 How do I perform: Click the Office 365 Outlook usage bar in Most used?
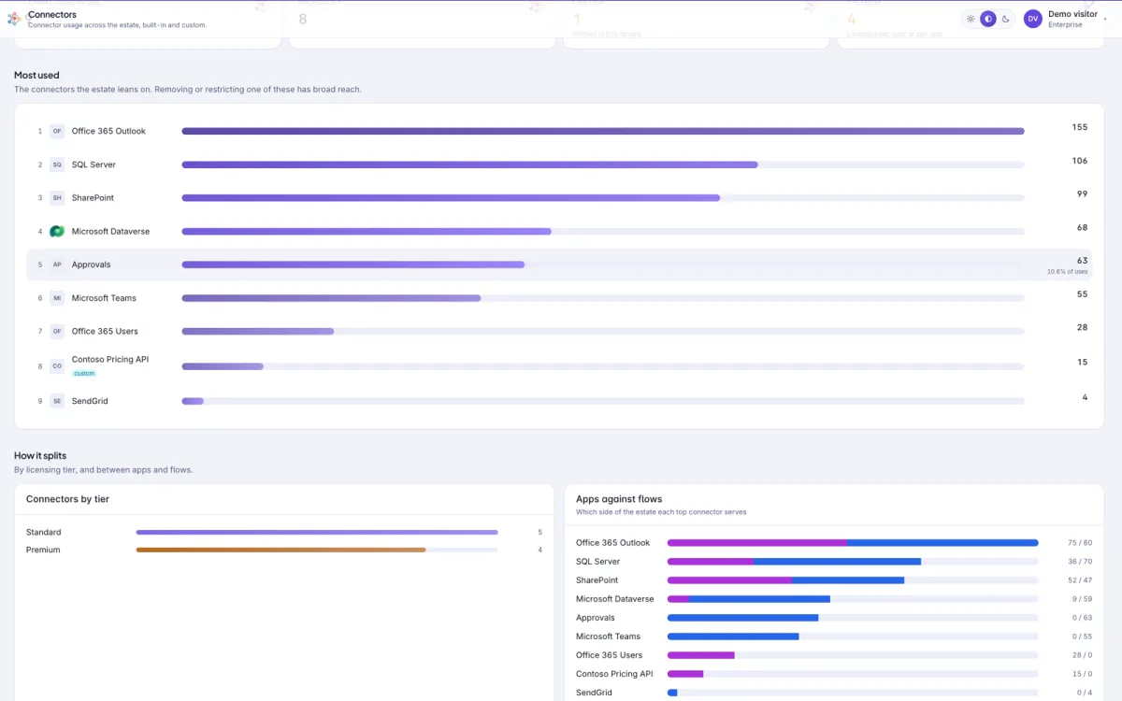(x=603, y=132)
